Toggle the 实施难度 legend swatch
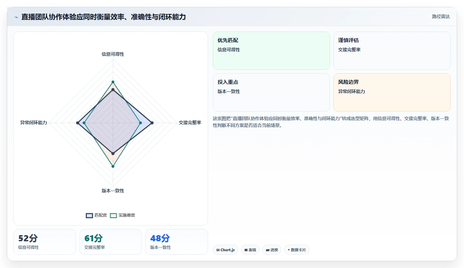 point(113,215)
